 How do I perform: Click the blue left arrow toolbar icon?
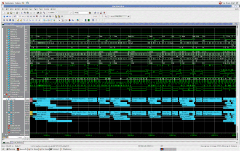pos(7,16)
